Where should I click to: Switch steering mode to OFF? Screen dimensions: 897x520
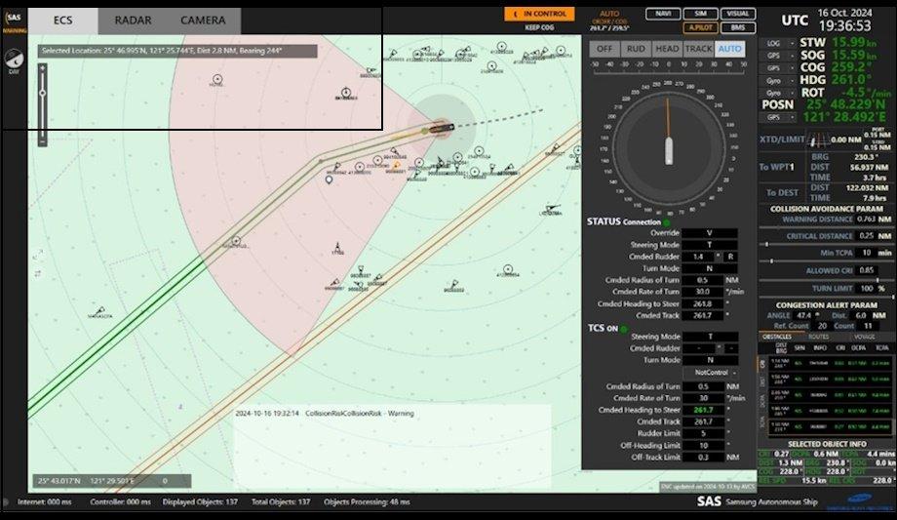pyautogui.click(x=604, y=49)
